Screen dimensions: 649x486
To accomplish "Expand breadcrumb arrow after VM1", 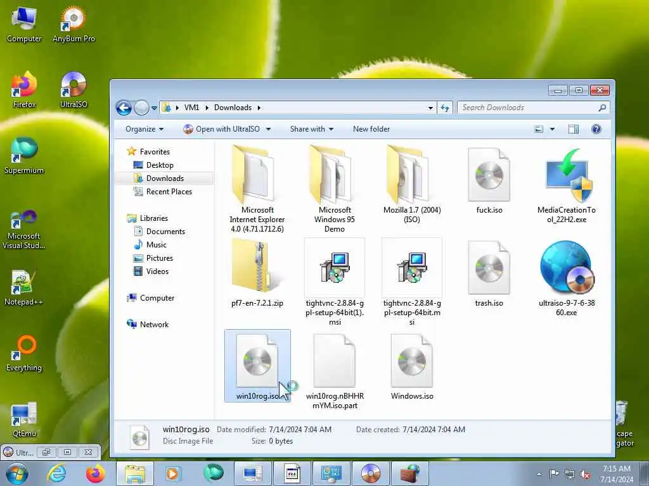I will tap(207, 108).
